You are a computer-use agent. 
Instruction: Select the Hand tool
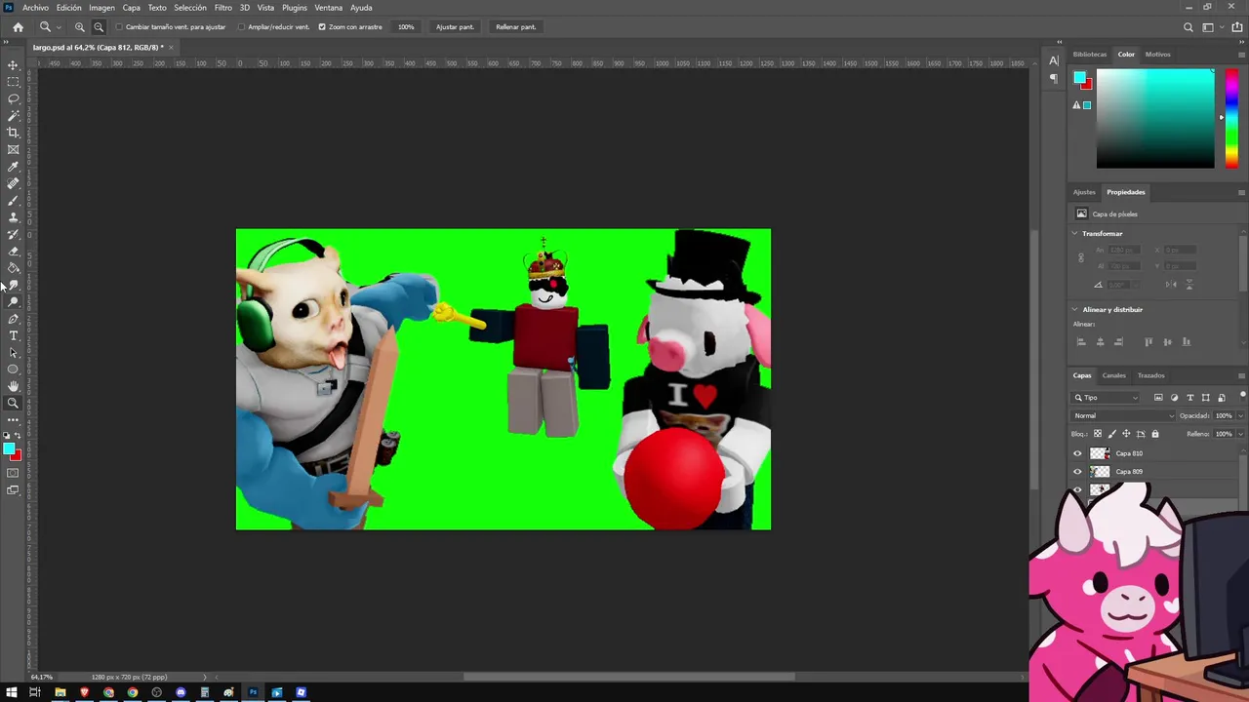point(14,386)
